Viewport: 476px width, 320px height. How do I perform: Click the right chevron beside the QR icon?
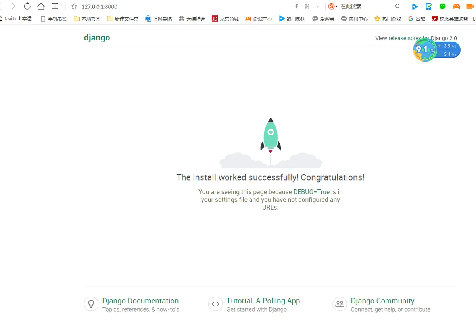point(317,6)
